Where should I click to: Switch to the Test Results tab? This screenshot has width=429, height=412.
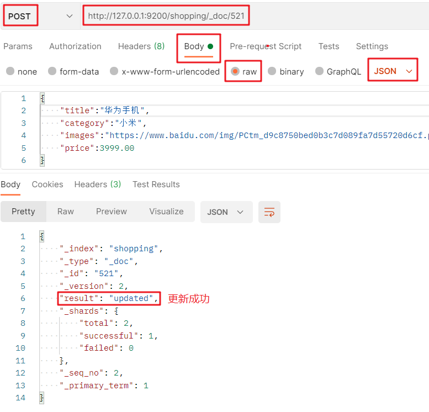156,184
